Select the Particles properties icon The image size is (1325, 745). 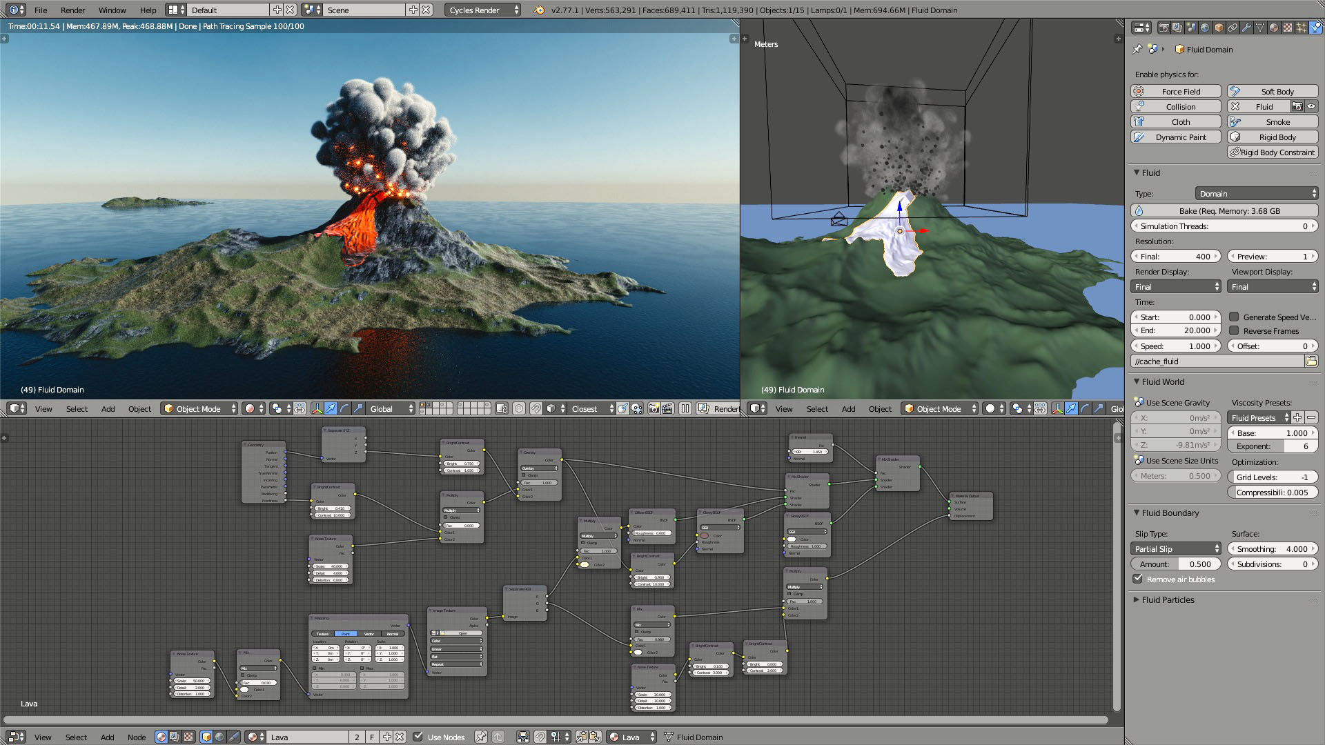[x=1302, y=28]
